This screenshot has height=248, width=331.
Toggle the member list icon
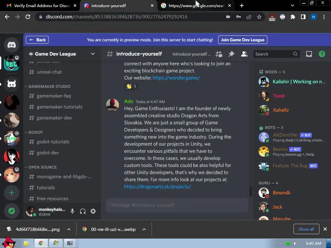click(244, 54)
